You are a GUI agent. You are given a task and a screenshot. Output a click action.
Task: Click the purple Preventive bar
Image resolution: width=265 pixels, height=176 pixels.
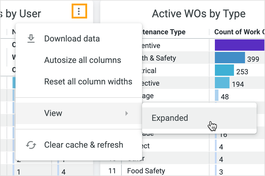(x=239, y=45)
